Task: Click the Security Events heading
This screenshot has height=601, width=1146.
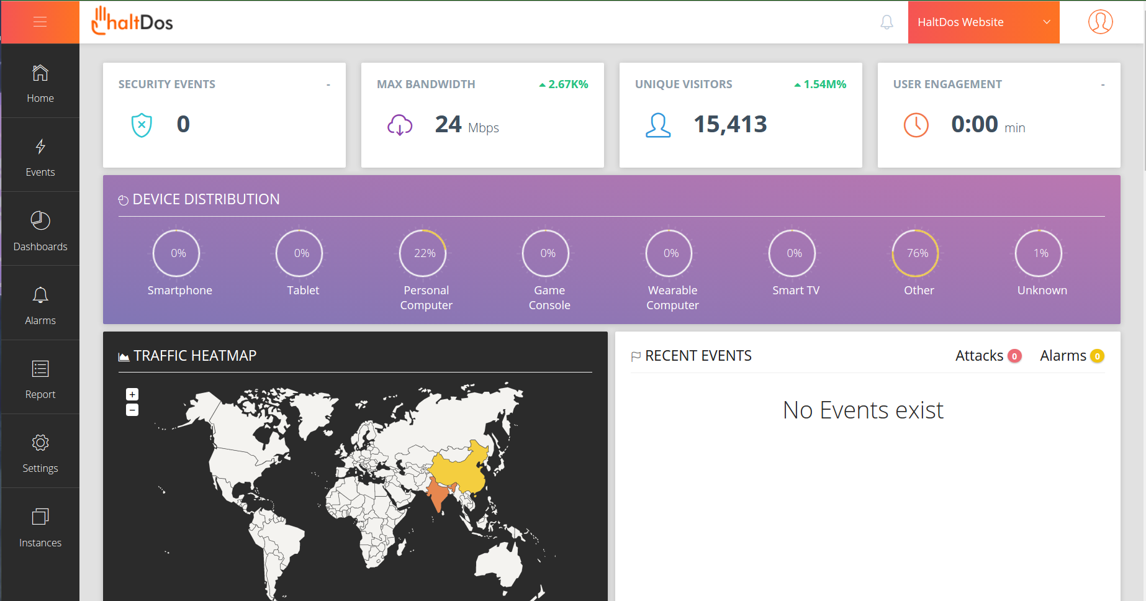Action: [x=167, y=84]
